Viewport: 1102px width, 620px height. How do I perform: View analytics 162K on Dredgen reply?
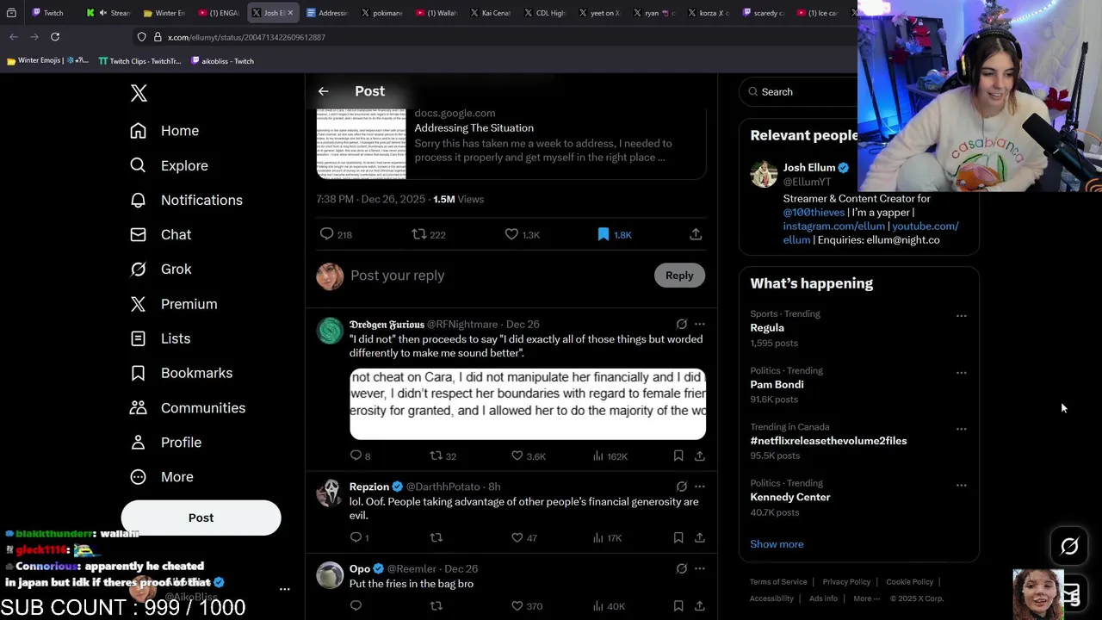point(610,456)
